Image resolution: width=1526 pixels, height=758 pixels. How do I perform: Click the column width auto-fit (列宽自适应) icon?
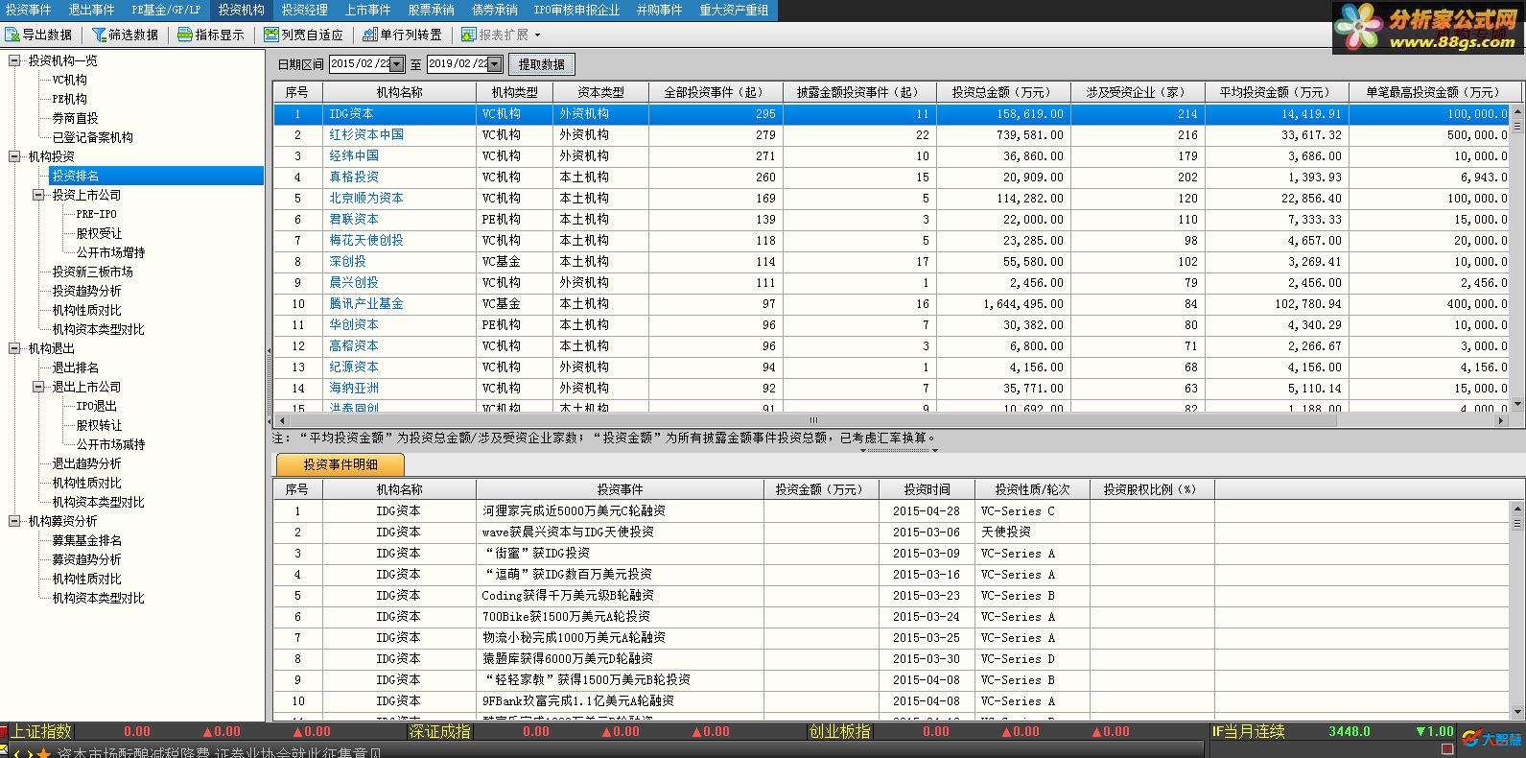[271, 35]
